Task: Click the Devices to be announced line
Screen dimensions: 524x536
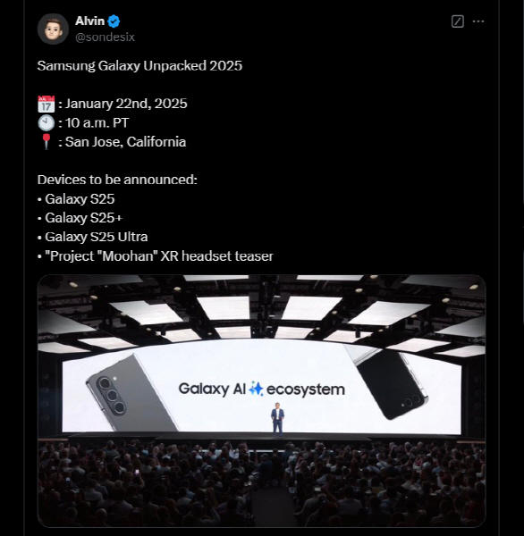Action: (x=117, y=180)
